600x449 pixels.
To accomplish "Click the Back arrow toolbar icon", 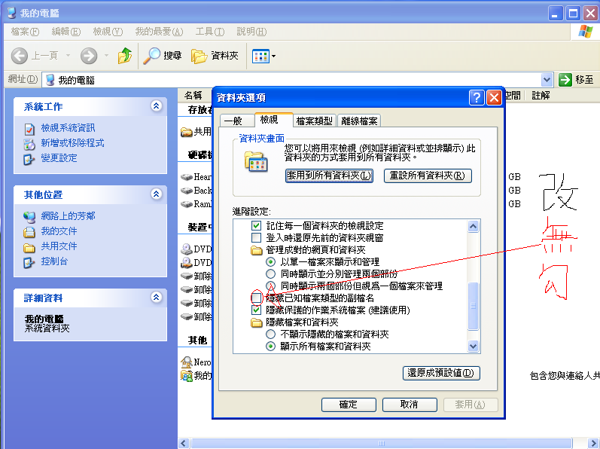I will coord(21,56).
